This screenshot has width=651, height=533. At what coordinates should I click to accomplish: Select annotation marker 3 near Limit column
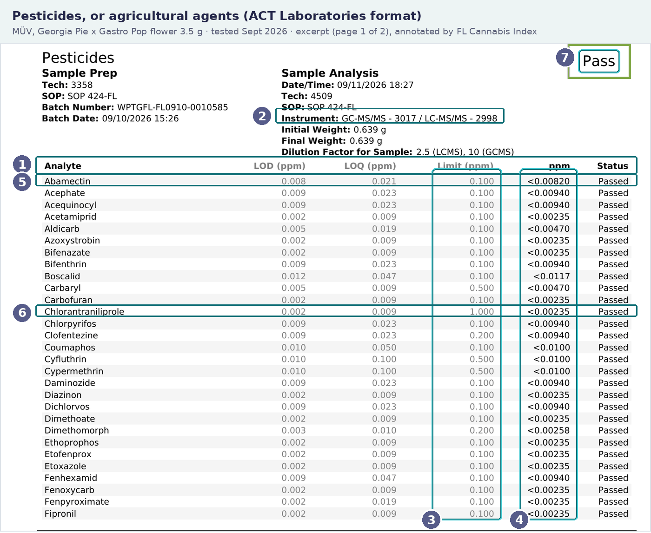coord(432,520)
